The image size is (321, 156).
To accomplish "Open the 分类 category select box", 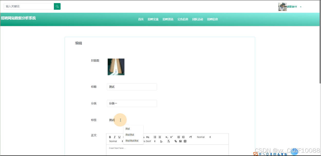I will 132,103.
